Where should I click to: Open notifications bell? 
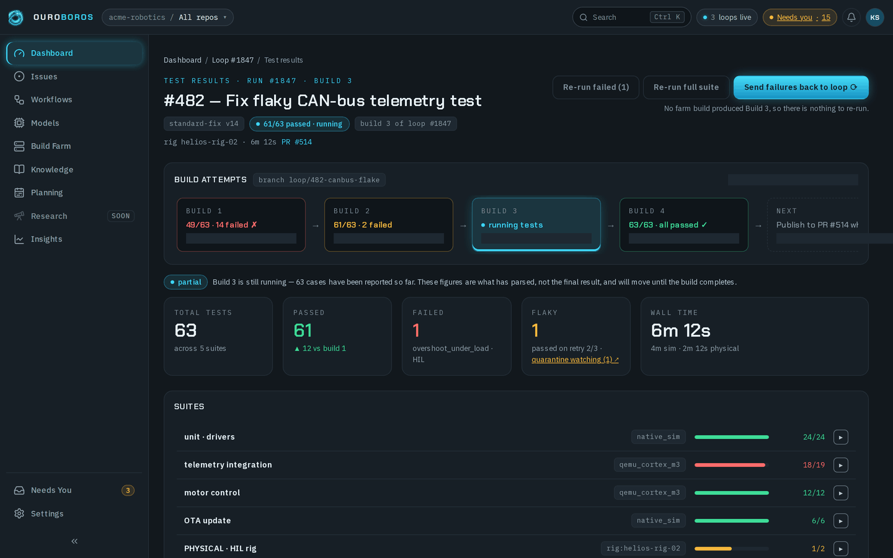click(851, 17)
